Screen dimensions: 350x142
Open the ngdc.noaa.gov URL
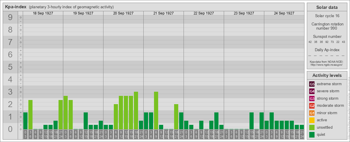pyautogui.click(x=327, y=64)
